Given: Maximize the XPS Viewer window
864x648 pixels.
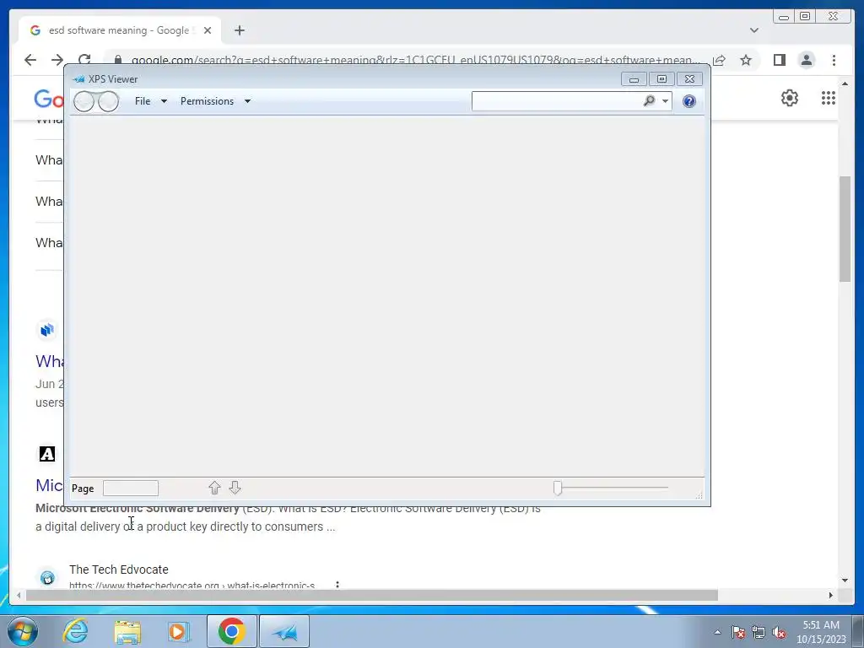Looking at the screenshot, I should tap(661, 79).
